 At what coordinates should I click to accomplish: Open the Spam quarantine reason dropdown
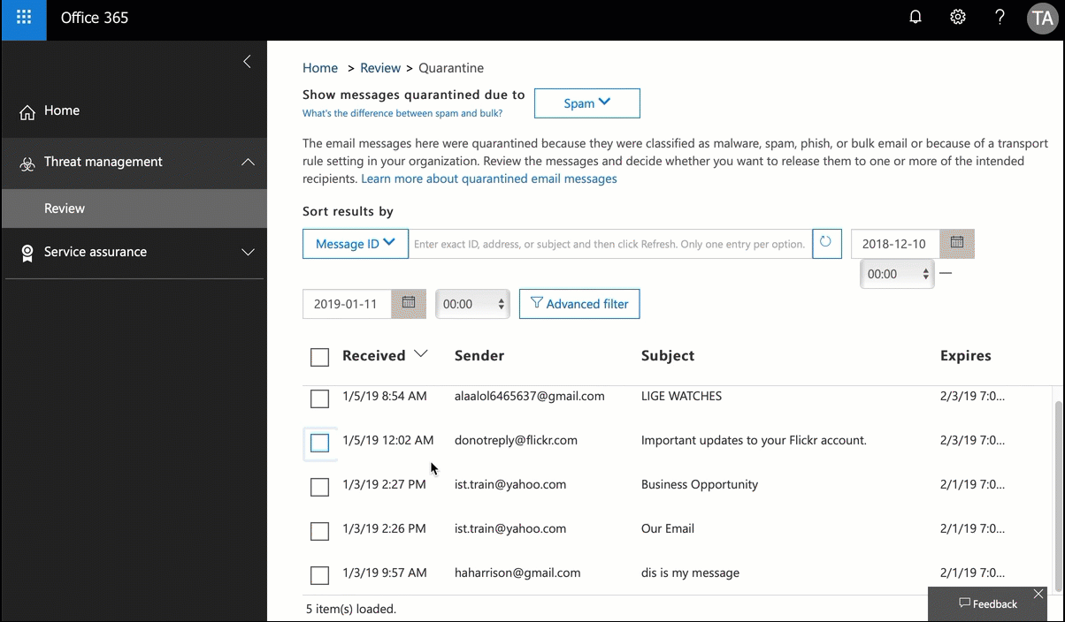pos(587,102)
